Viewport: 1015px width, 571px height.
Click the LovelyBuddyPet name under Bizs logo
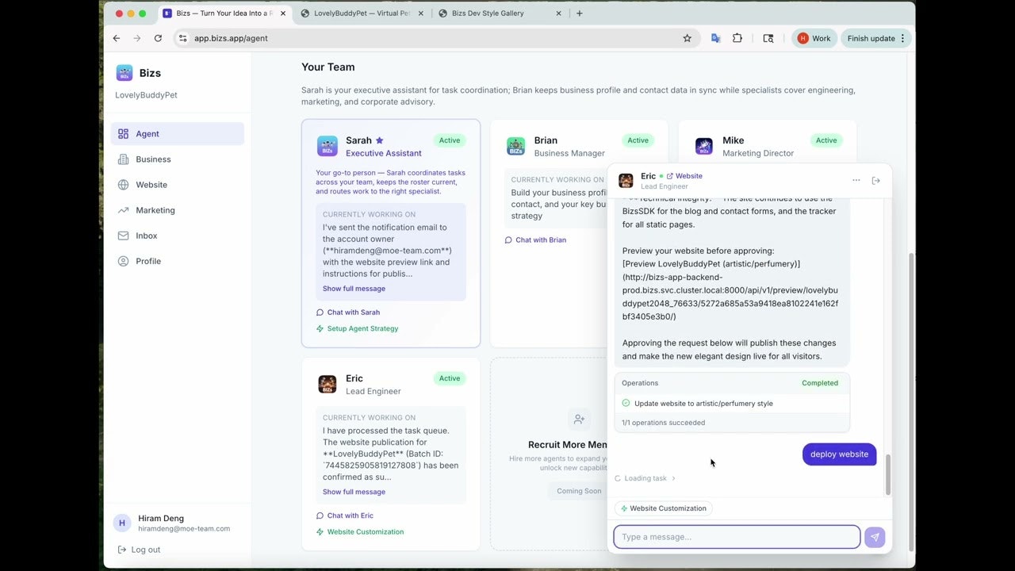pos(146,95)
